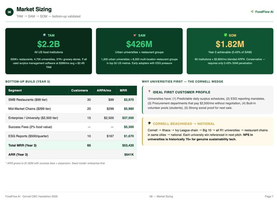Click the $2,500 ARPA cell

click(109, 118)
